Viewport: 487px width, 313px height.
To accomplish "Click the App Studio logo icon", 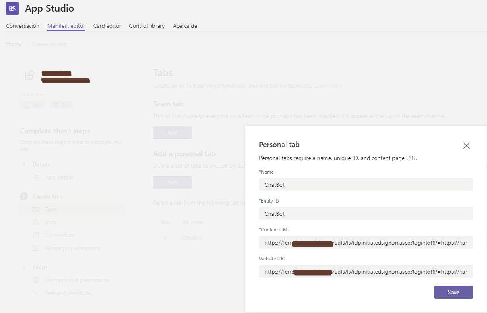I will [13, 8].
